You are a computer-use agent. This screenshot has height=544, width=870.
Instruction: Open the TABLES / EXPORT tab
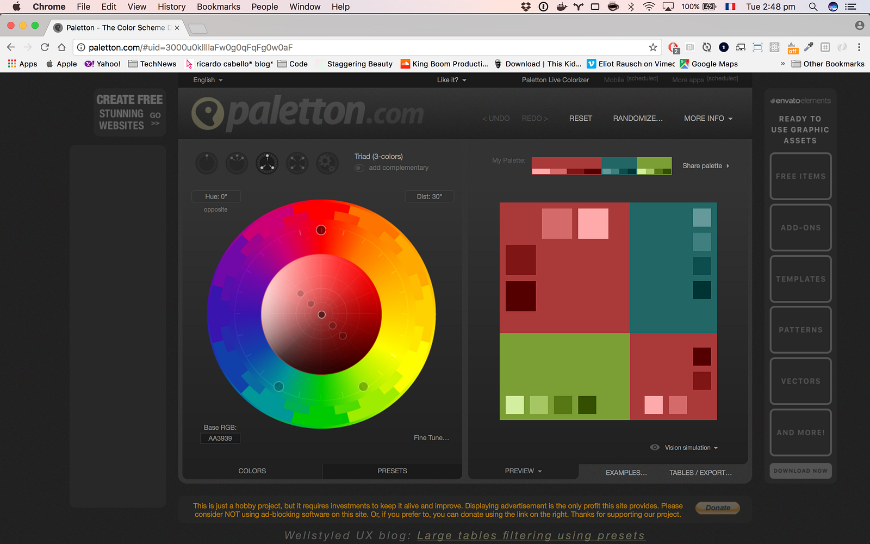click(x=700, y=473)
